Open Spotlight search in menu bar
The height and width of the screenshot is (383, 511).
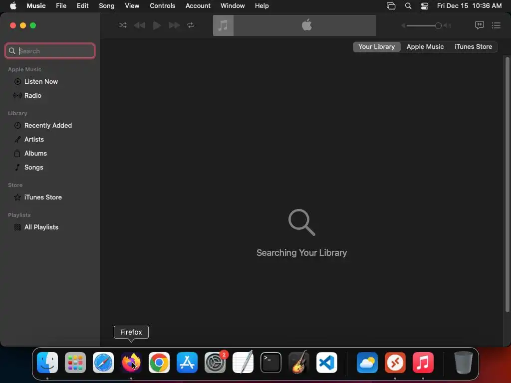(408, 6)
